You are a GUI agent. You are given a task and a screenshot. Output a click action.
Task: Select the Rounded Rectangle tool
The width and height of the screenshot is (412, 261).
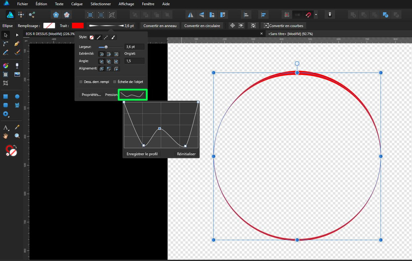click(6, 105)
